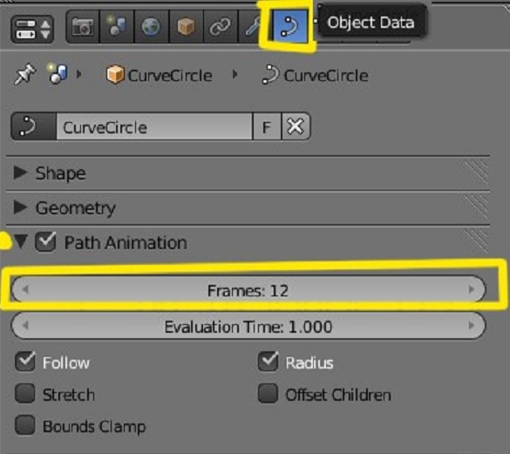
Task: Collapse the Path Animation panel triangle
Action: pos(21,241)
